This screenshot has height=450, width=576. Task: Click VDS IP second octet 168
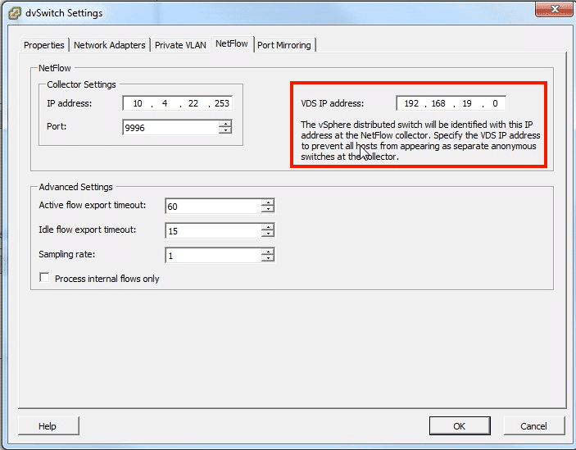pos(438,103)
